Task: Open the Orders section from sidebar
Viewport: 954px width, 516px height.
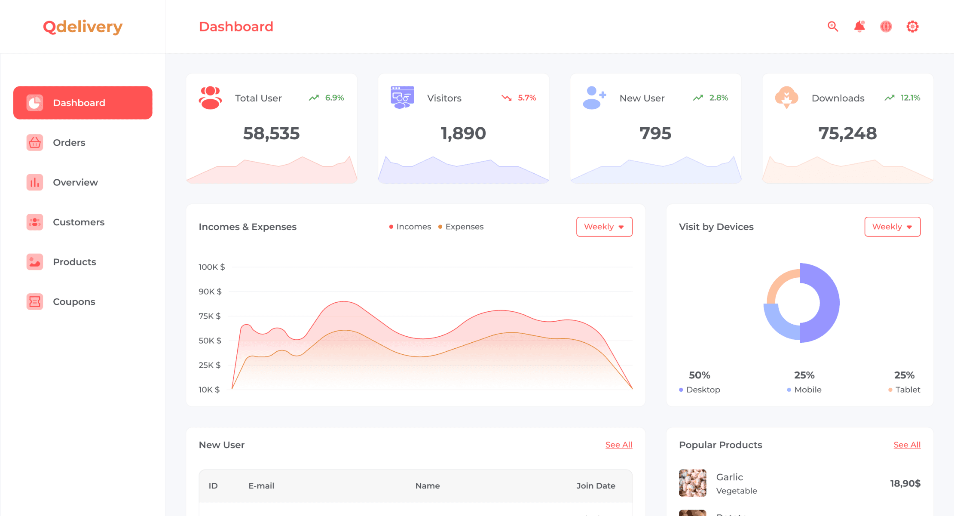Action: [69, 142]
